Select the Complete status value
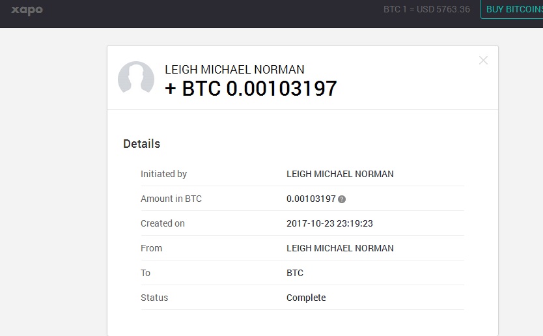This screenshot has width=543, height=336. click(306, 298)
